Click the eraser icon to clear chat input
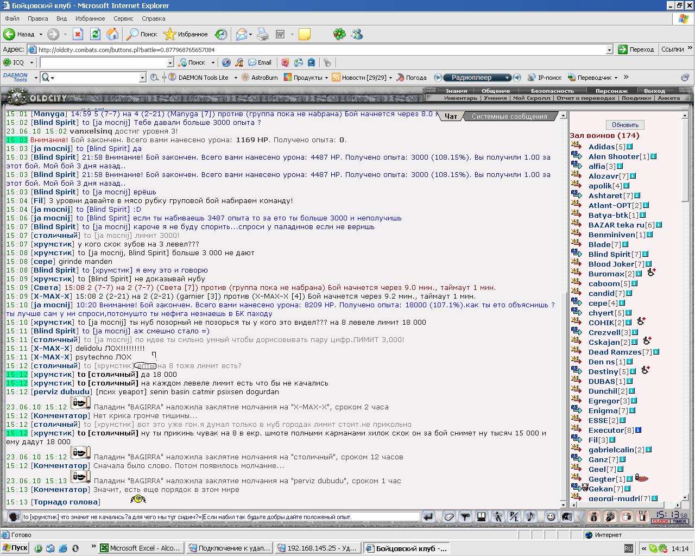The image size is (695, 556). click(x=449, y=517)
